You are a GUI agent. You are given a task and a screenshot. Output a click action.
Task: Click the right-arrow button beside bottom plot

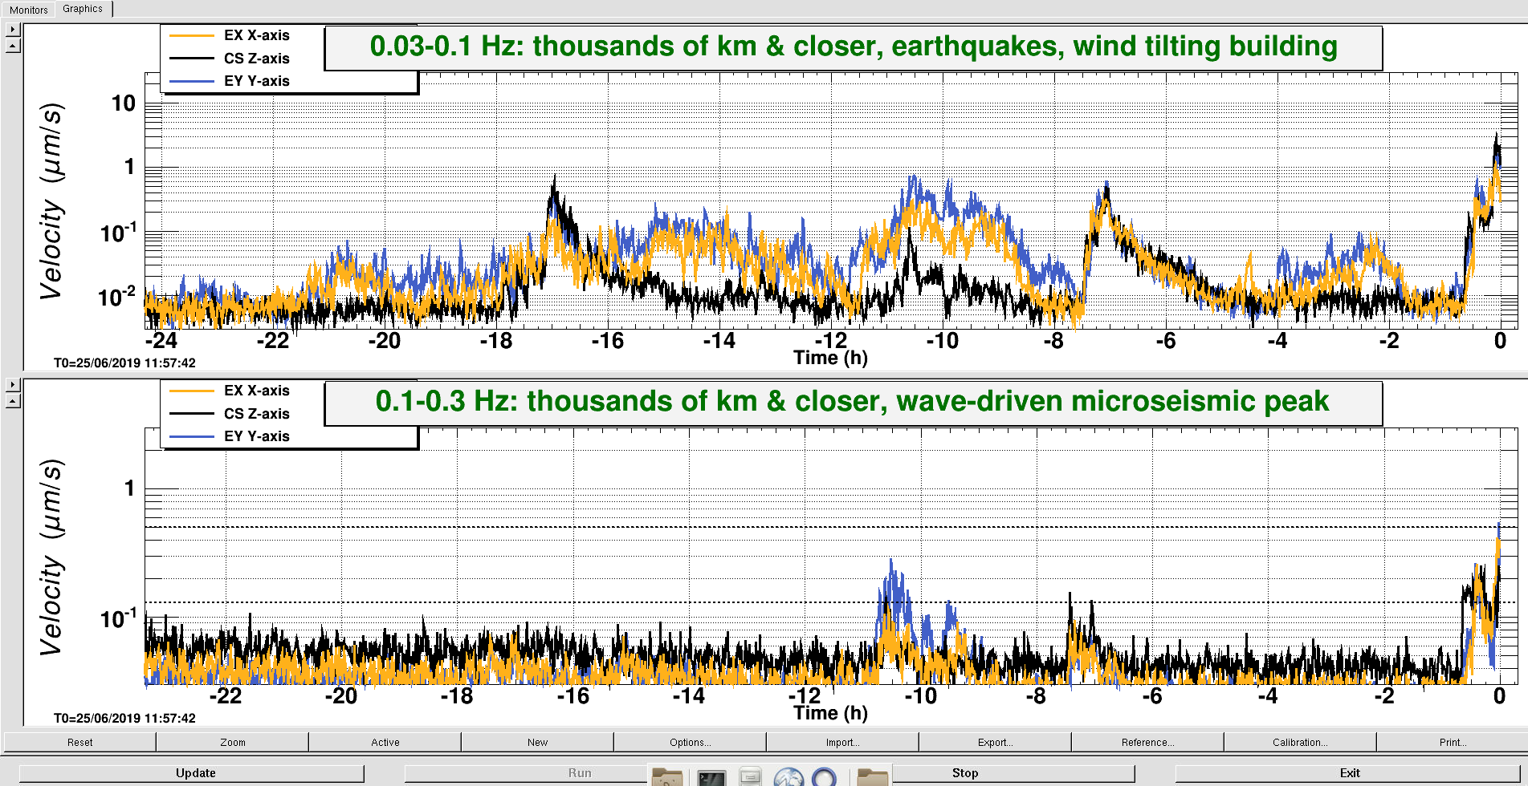coord(13,385)
